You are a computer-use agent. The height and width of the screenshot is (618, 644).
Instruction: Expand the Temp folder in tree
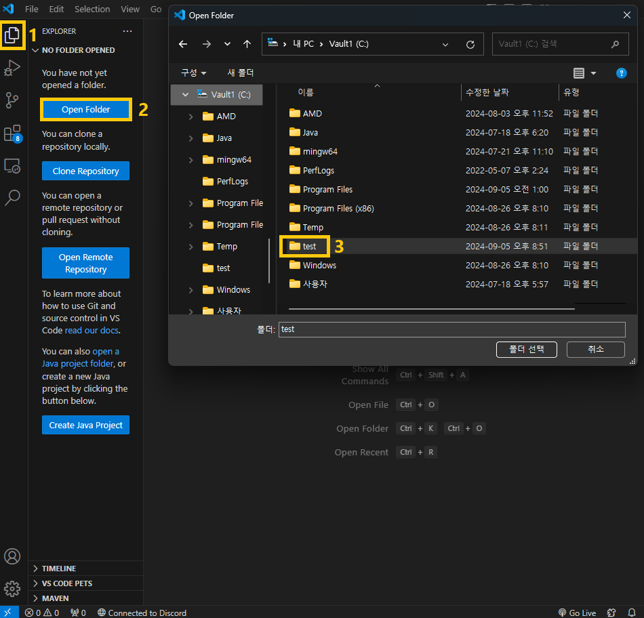(x=190, y=247)
